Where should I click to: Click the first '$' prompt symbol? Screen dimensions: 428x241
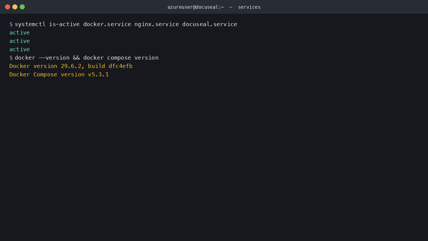11,24
